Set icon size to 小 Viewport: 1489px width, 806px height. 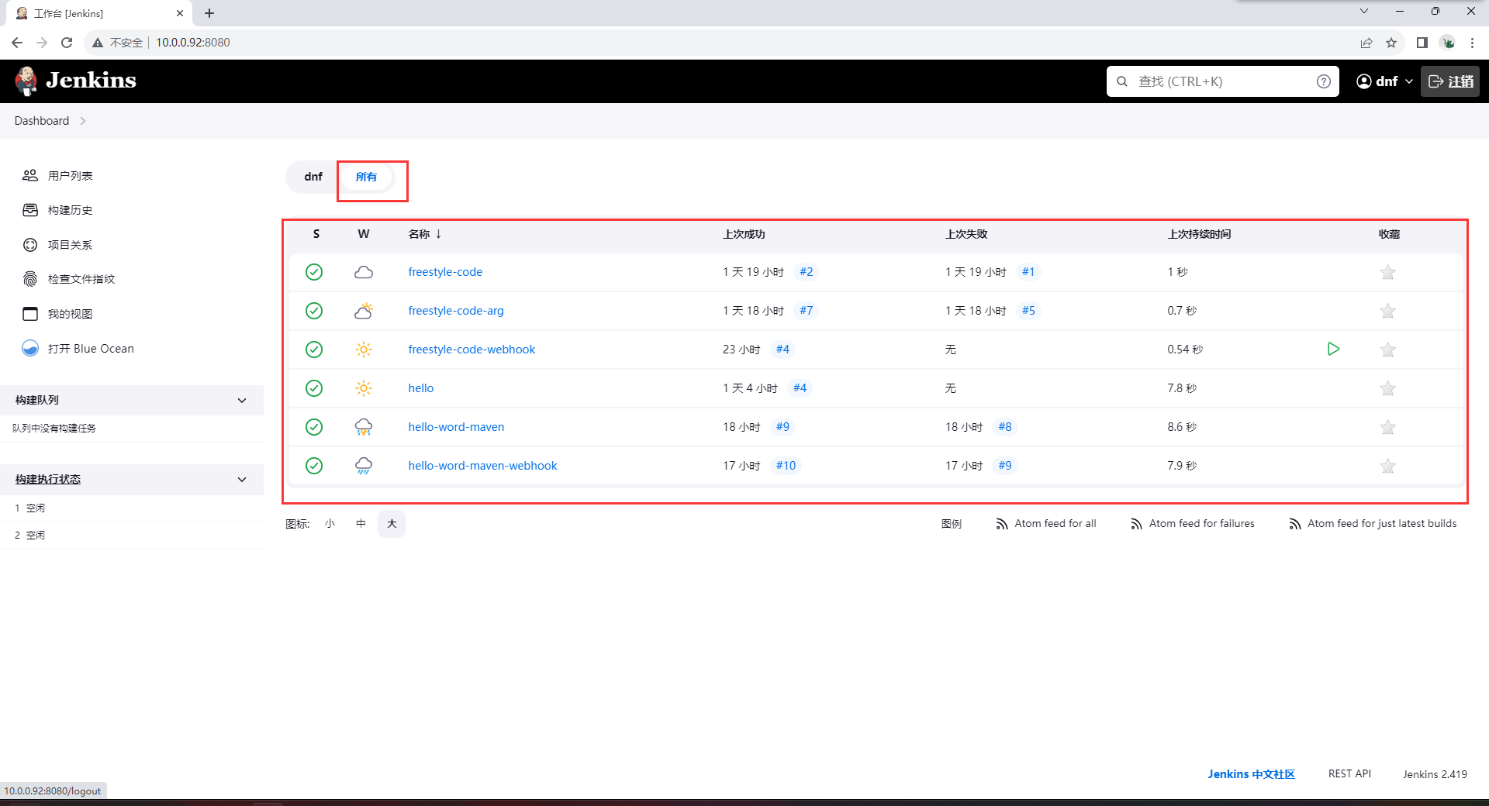pyautogui.click(x=330, y=524)
